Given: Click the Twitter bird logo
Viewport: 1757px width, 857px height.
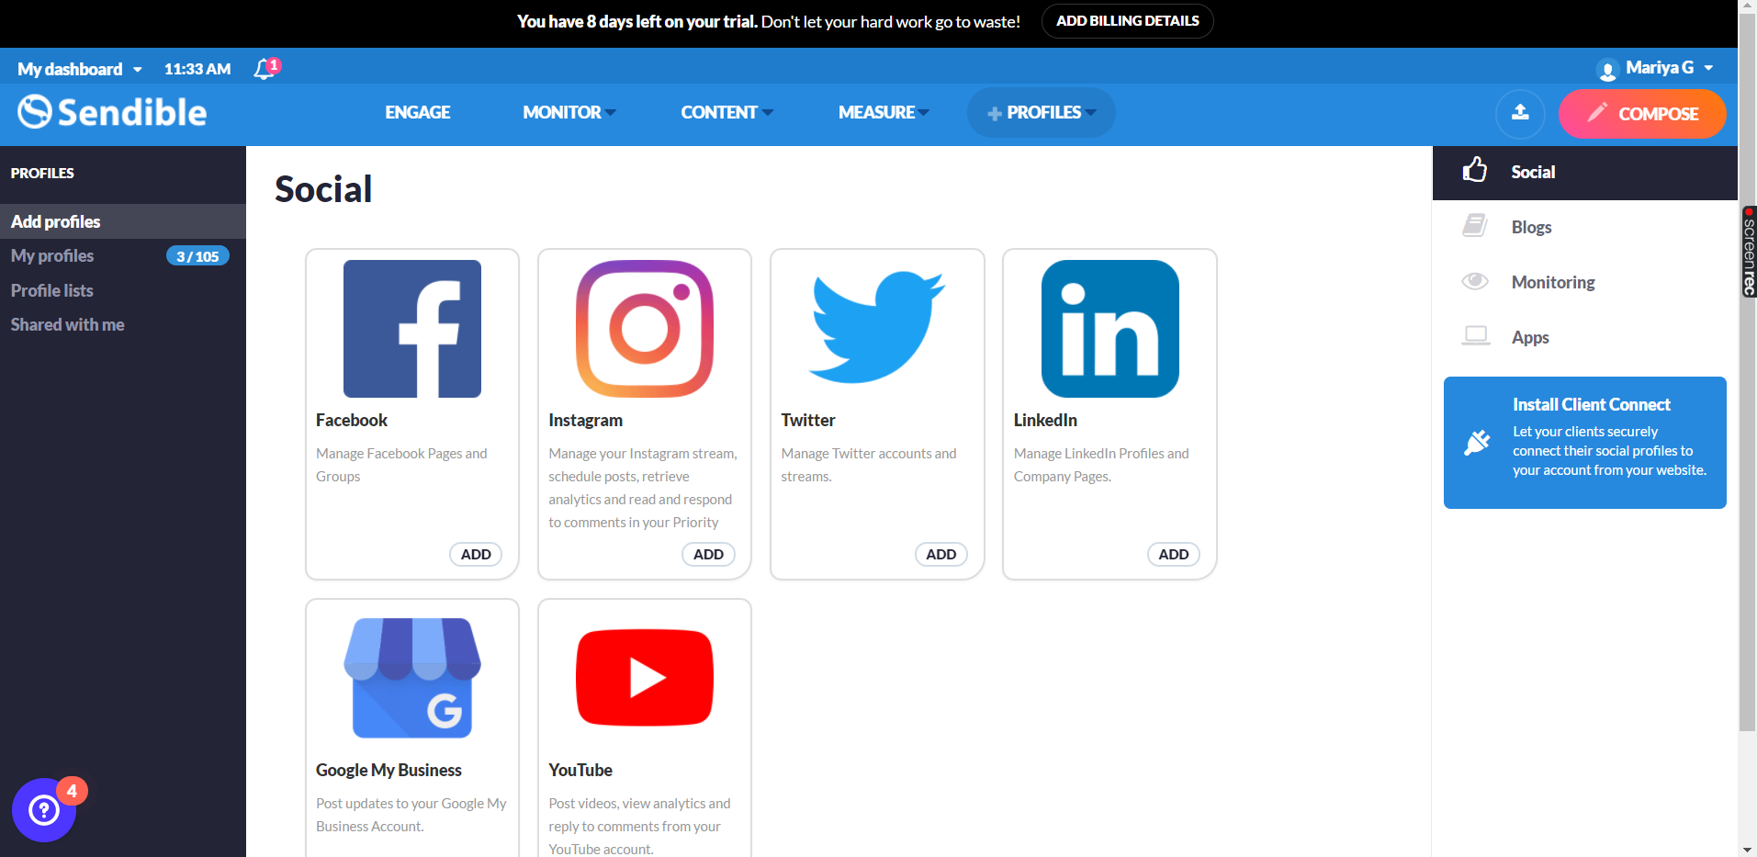Looking at the screenshot, I should pyautogui.click(x=877, y=327).
